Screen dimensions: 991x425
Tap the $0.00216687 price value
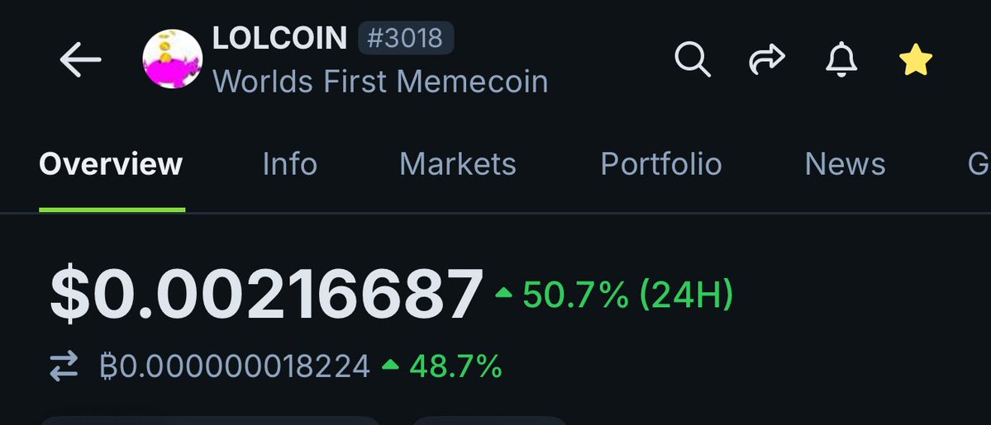[x=266, y=295]
